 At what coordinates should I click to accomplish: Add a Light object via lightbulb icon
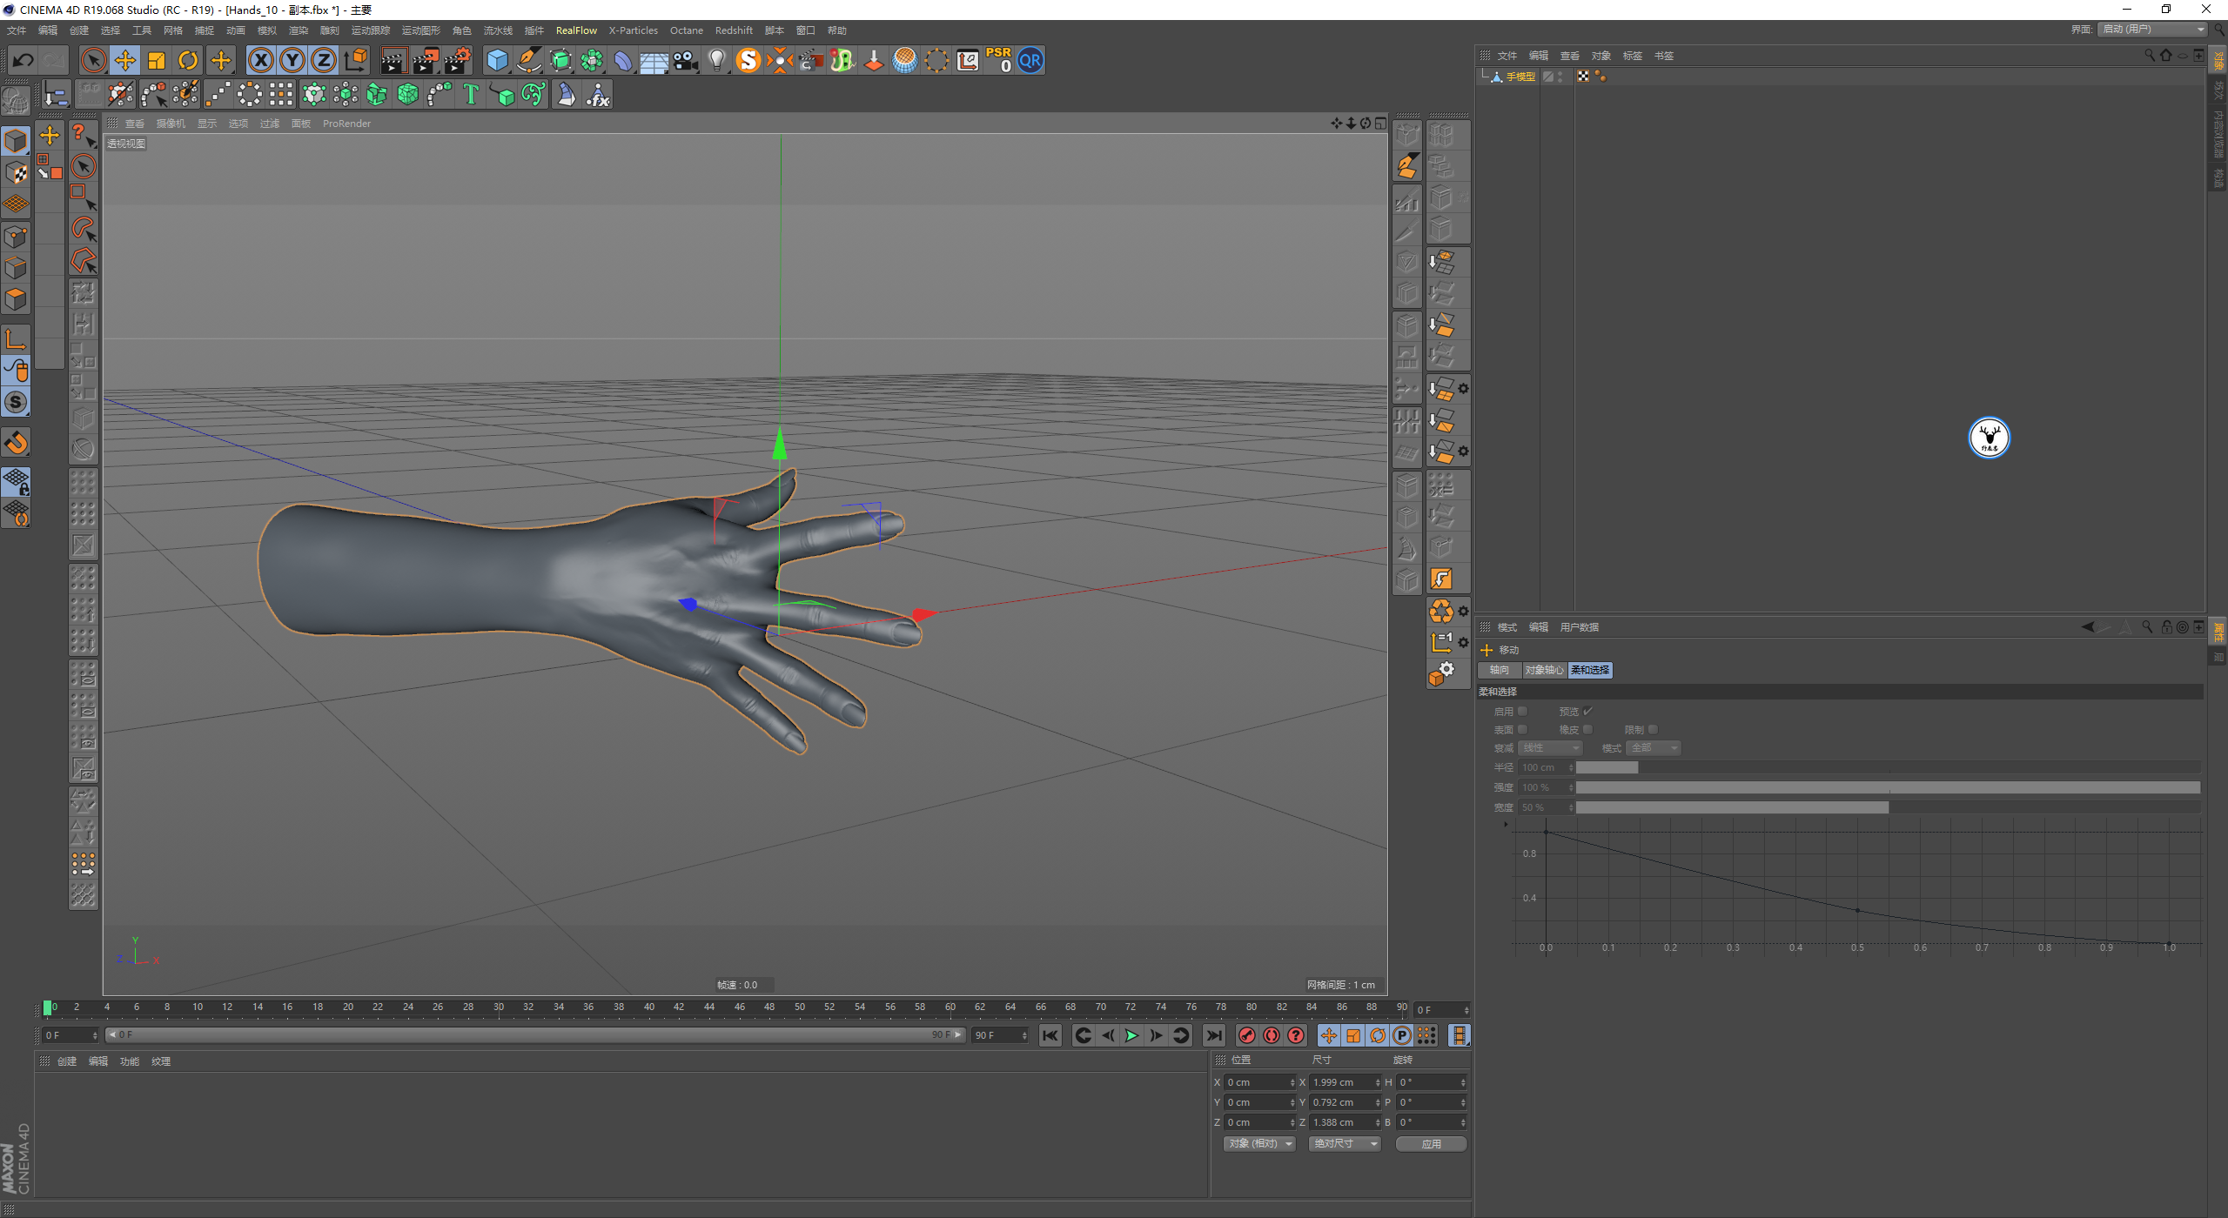coord(716,60)
